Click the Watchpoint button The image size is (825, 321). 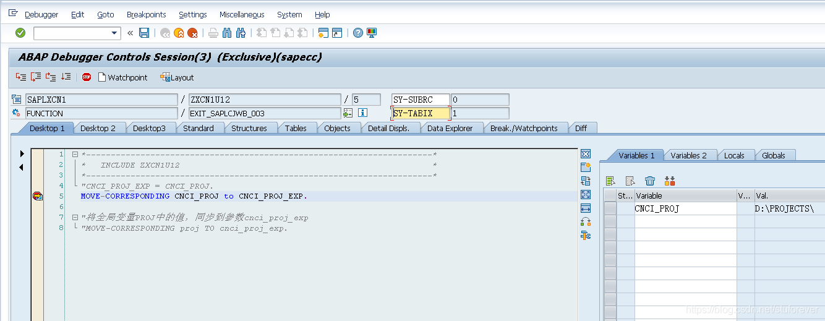coord(122,77)
